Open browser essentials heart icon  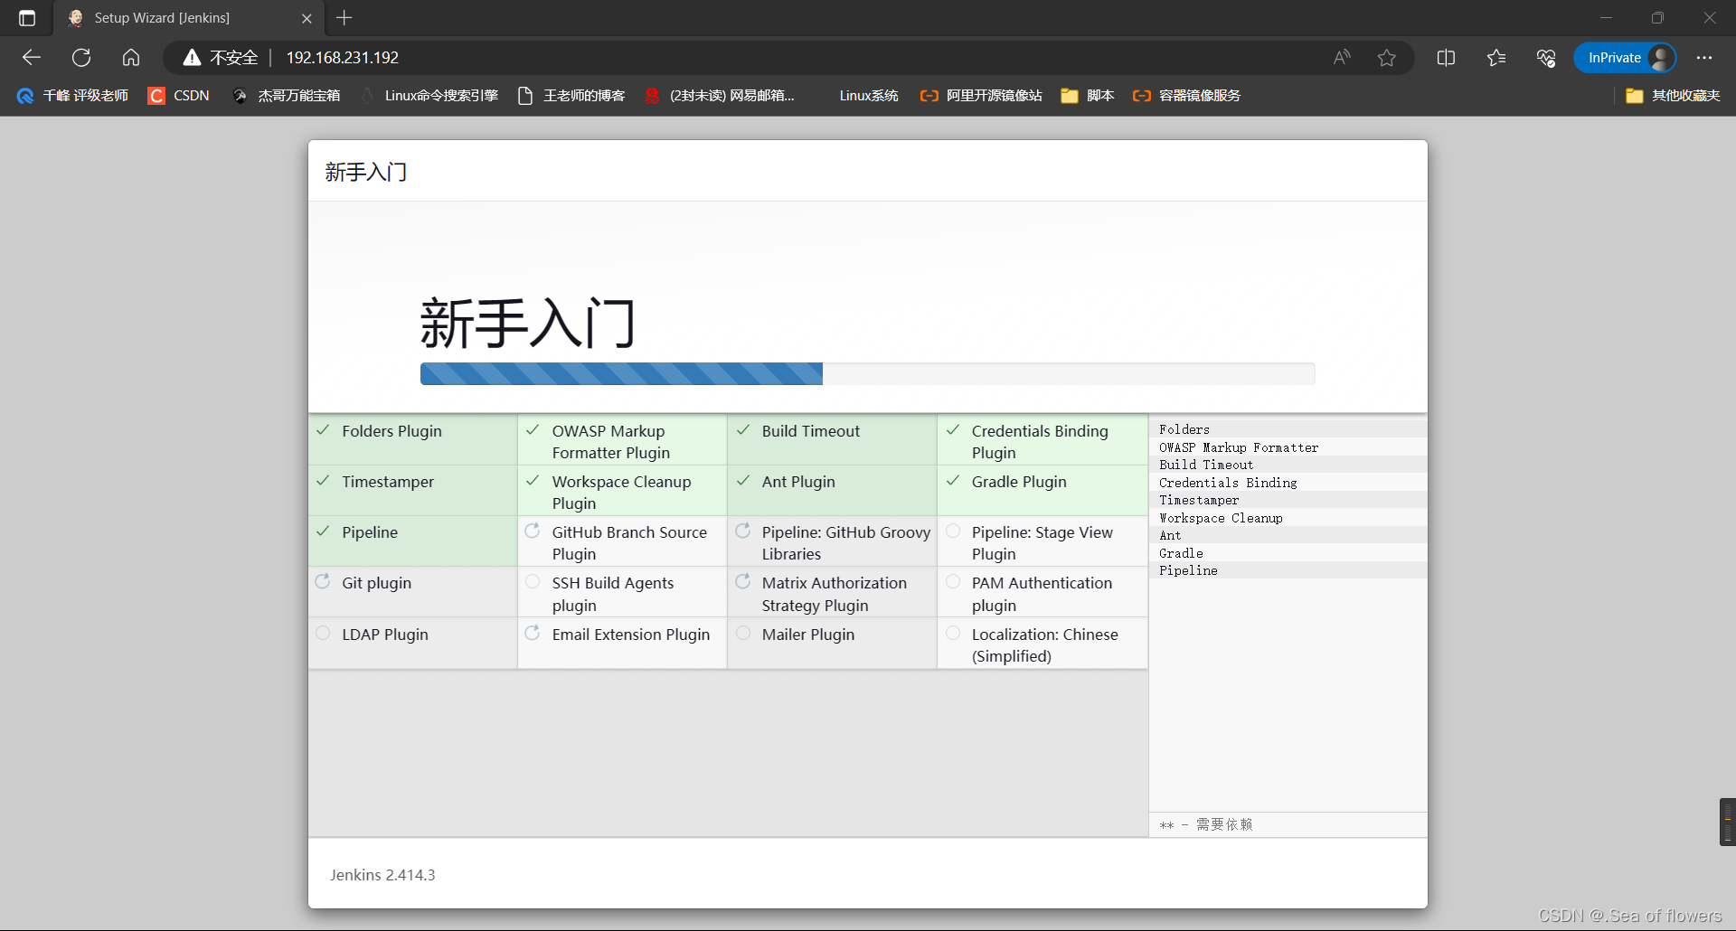[x=1546, y=58]
